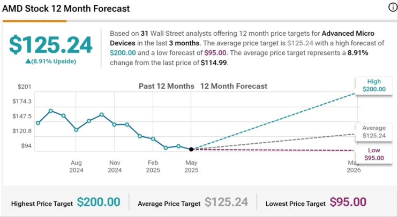
Task: Click the AMD Stock 12 Month Forecast title
Action: point(66,9)
